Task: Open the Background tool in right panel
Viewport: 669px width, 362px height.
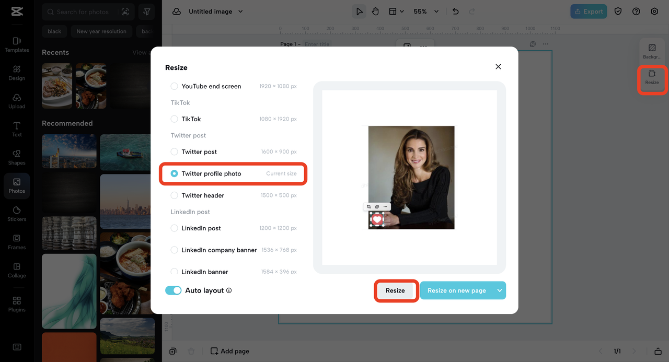Action: (652, 51)
